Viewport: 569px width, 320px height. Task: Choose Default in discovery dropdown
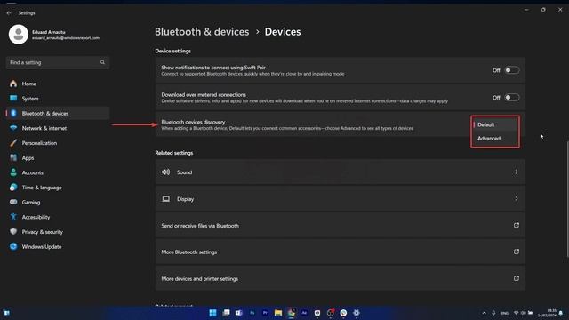click(x=495, y=124)
